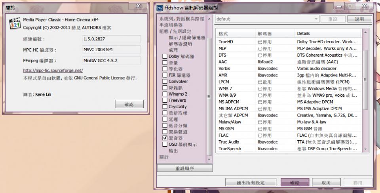Uncheck the 混音器 checkbox

point(165,138)
